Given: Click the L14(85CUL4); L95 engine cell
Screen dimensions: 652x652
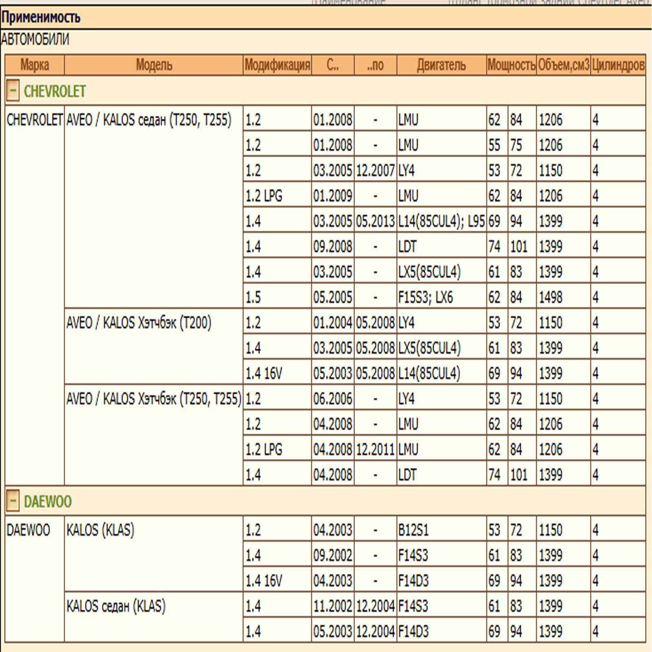Looking at the screenshot, I should [x=441, y=221].
